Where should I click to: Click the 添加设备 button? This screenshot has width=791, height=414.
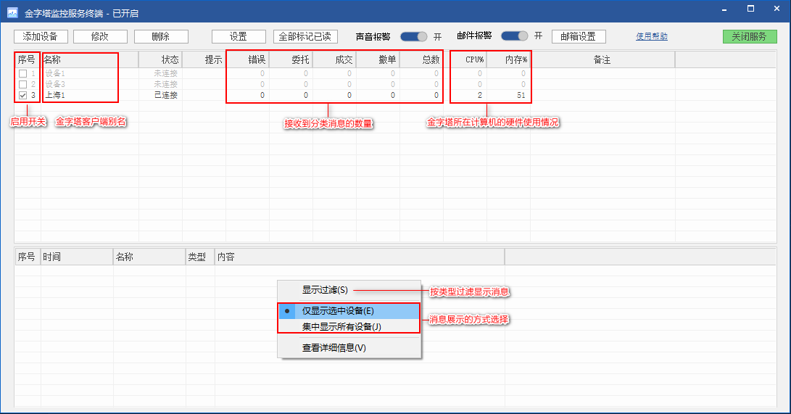(x=41, y=36)
